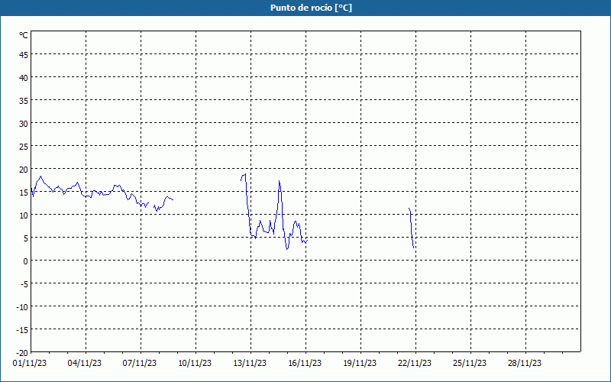This screenshot has height=382, width=611.
Task: Click the date label 10/11/23
Action: click(x=195, y=364)
